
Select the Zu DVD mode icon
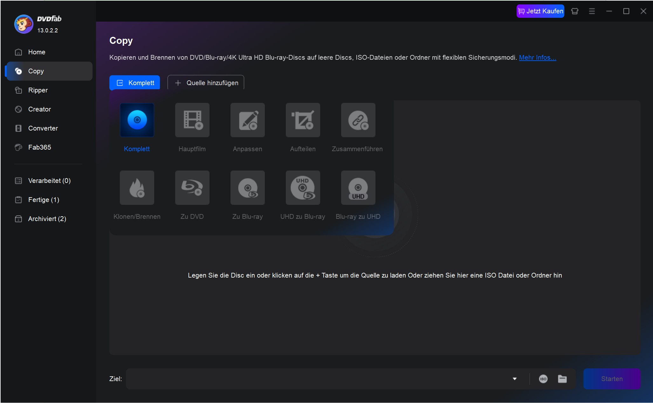(x=192, y=188)
